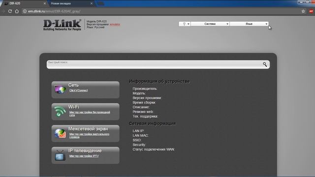Click the Статус подключения WAN row
The width and height of the screenshot is (315, 177).
[x=154, y=149]
